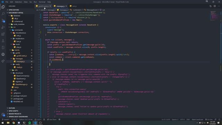222x125 pixels.
Task: Open the Extensions view
Action: [3, 34]
